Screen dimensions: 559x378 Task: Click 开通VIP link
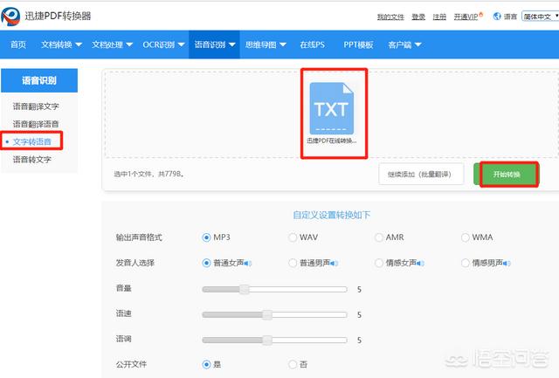click(466, 17)
